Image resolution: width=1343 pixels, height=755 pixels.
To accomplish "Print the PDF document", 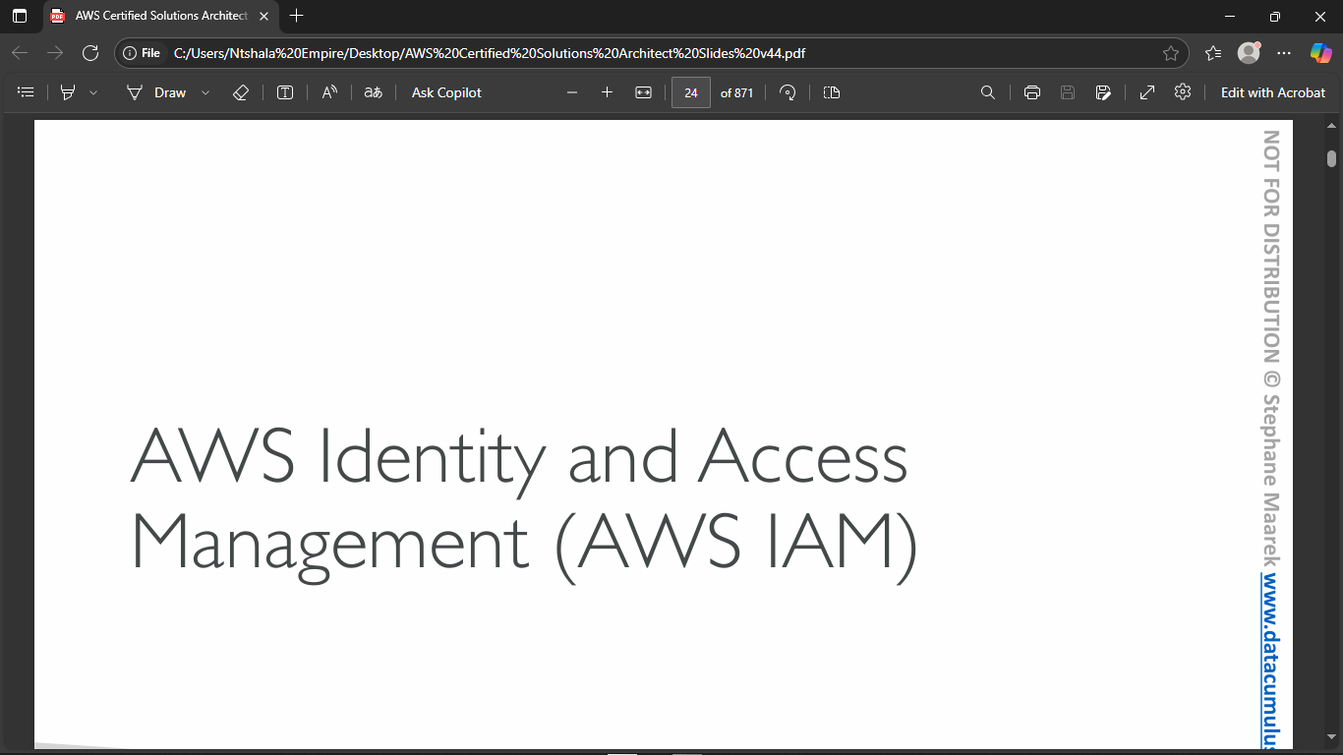I will tap(1032, 92).
